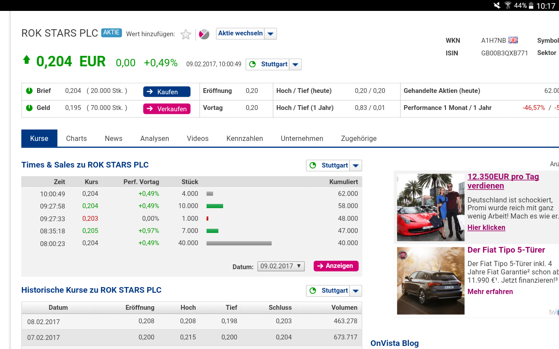Click the green 0,205 price value
The image size is (559, 349).
(x=90, y=231)
